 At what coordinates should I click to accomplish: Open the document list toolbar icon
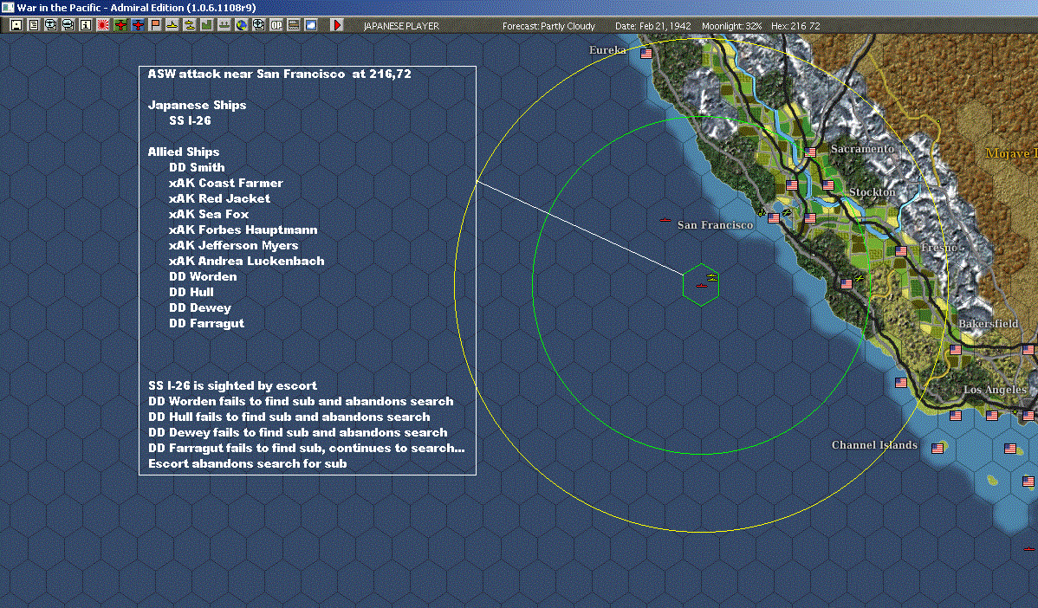point(34,25)
